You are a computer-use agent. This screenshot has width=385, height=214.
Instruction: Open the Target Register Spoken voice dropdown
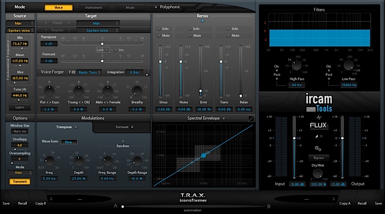98,30
